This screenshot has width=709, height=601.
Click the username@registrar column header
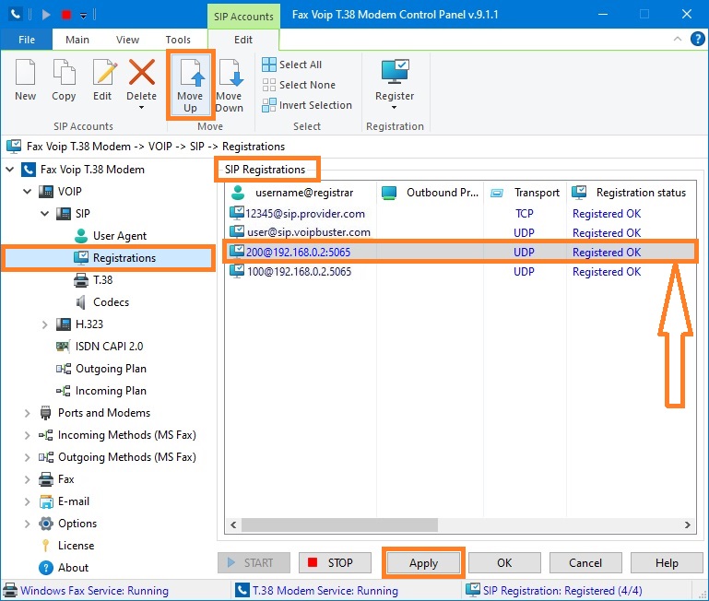[x=301, y=193]
